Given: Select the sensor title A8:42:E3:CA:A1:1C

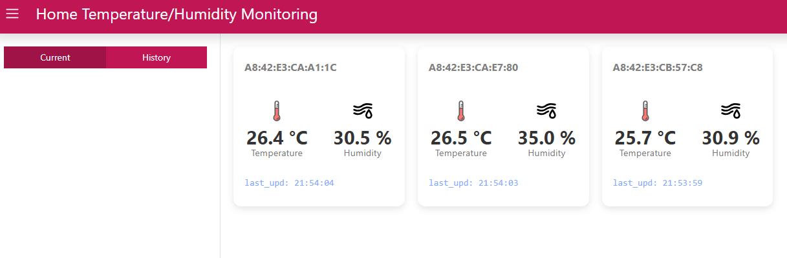Looking at the screenshot, I should pyautogui.click(x=290, y=67).
